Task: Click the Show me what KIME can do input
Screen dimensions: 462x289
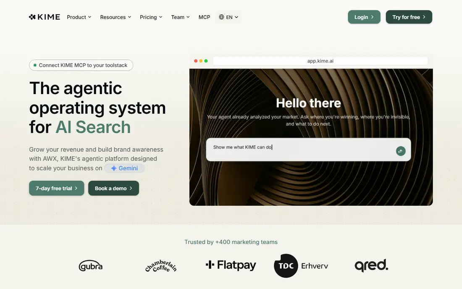Action: click(x=308, y=150)
